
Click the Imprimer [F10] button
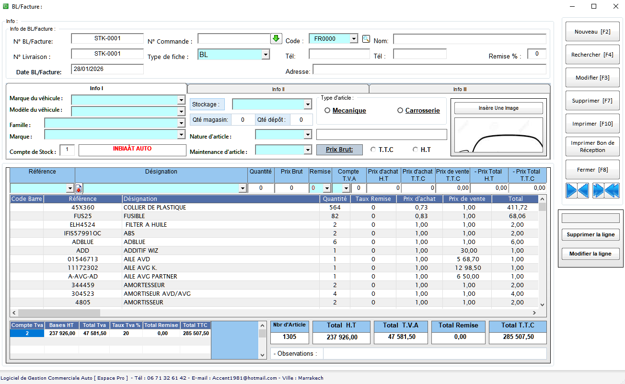coord(592,124)
